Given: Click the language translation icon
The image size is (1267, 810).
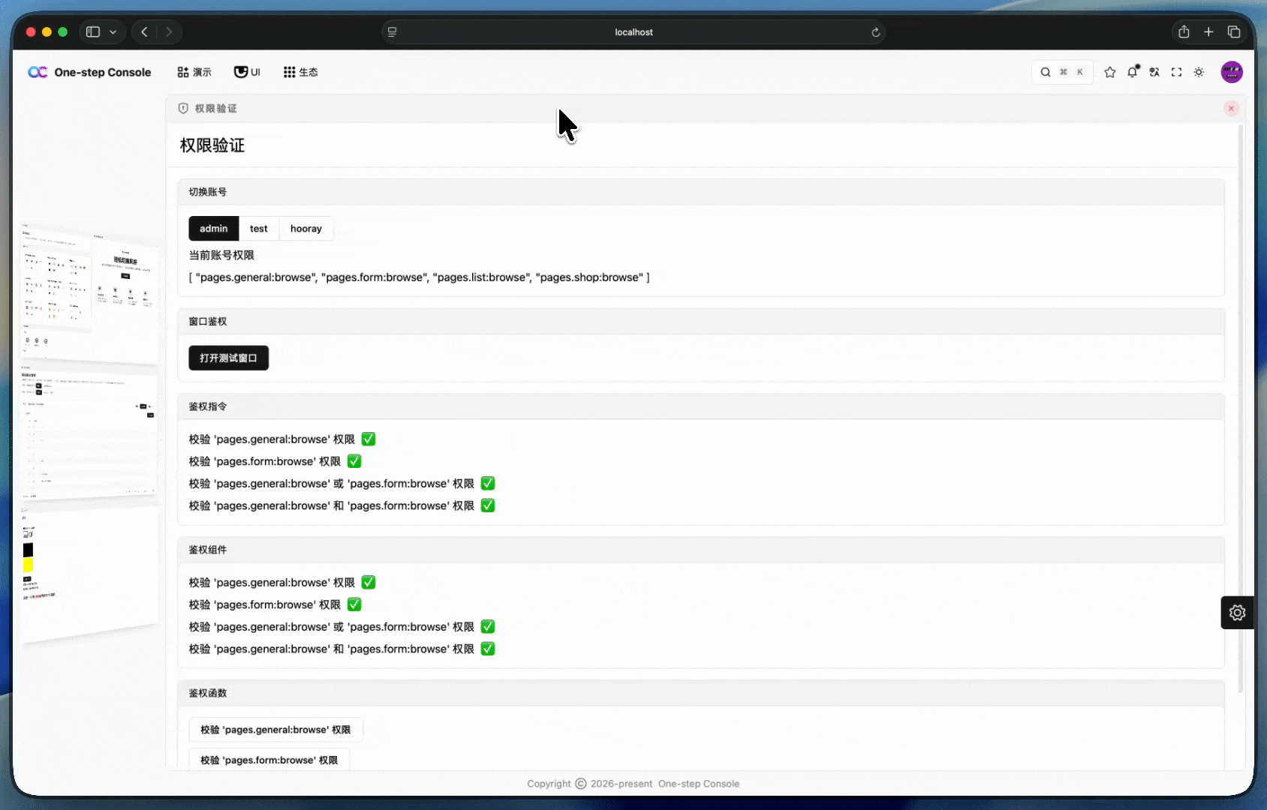Looking at the screenshot, I should point(1154,72).
